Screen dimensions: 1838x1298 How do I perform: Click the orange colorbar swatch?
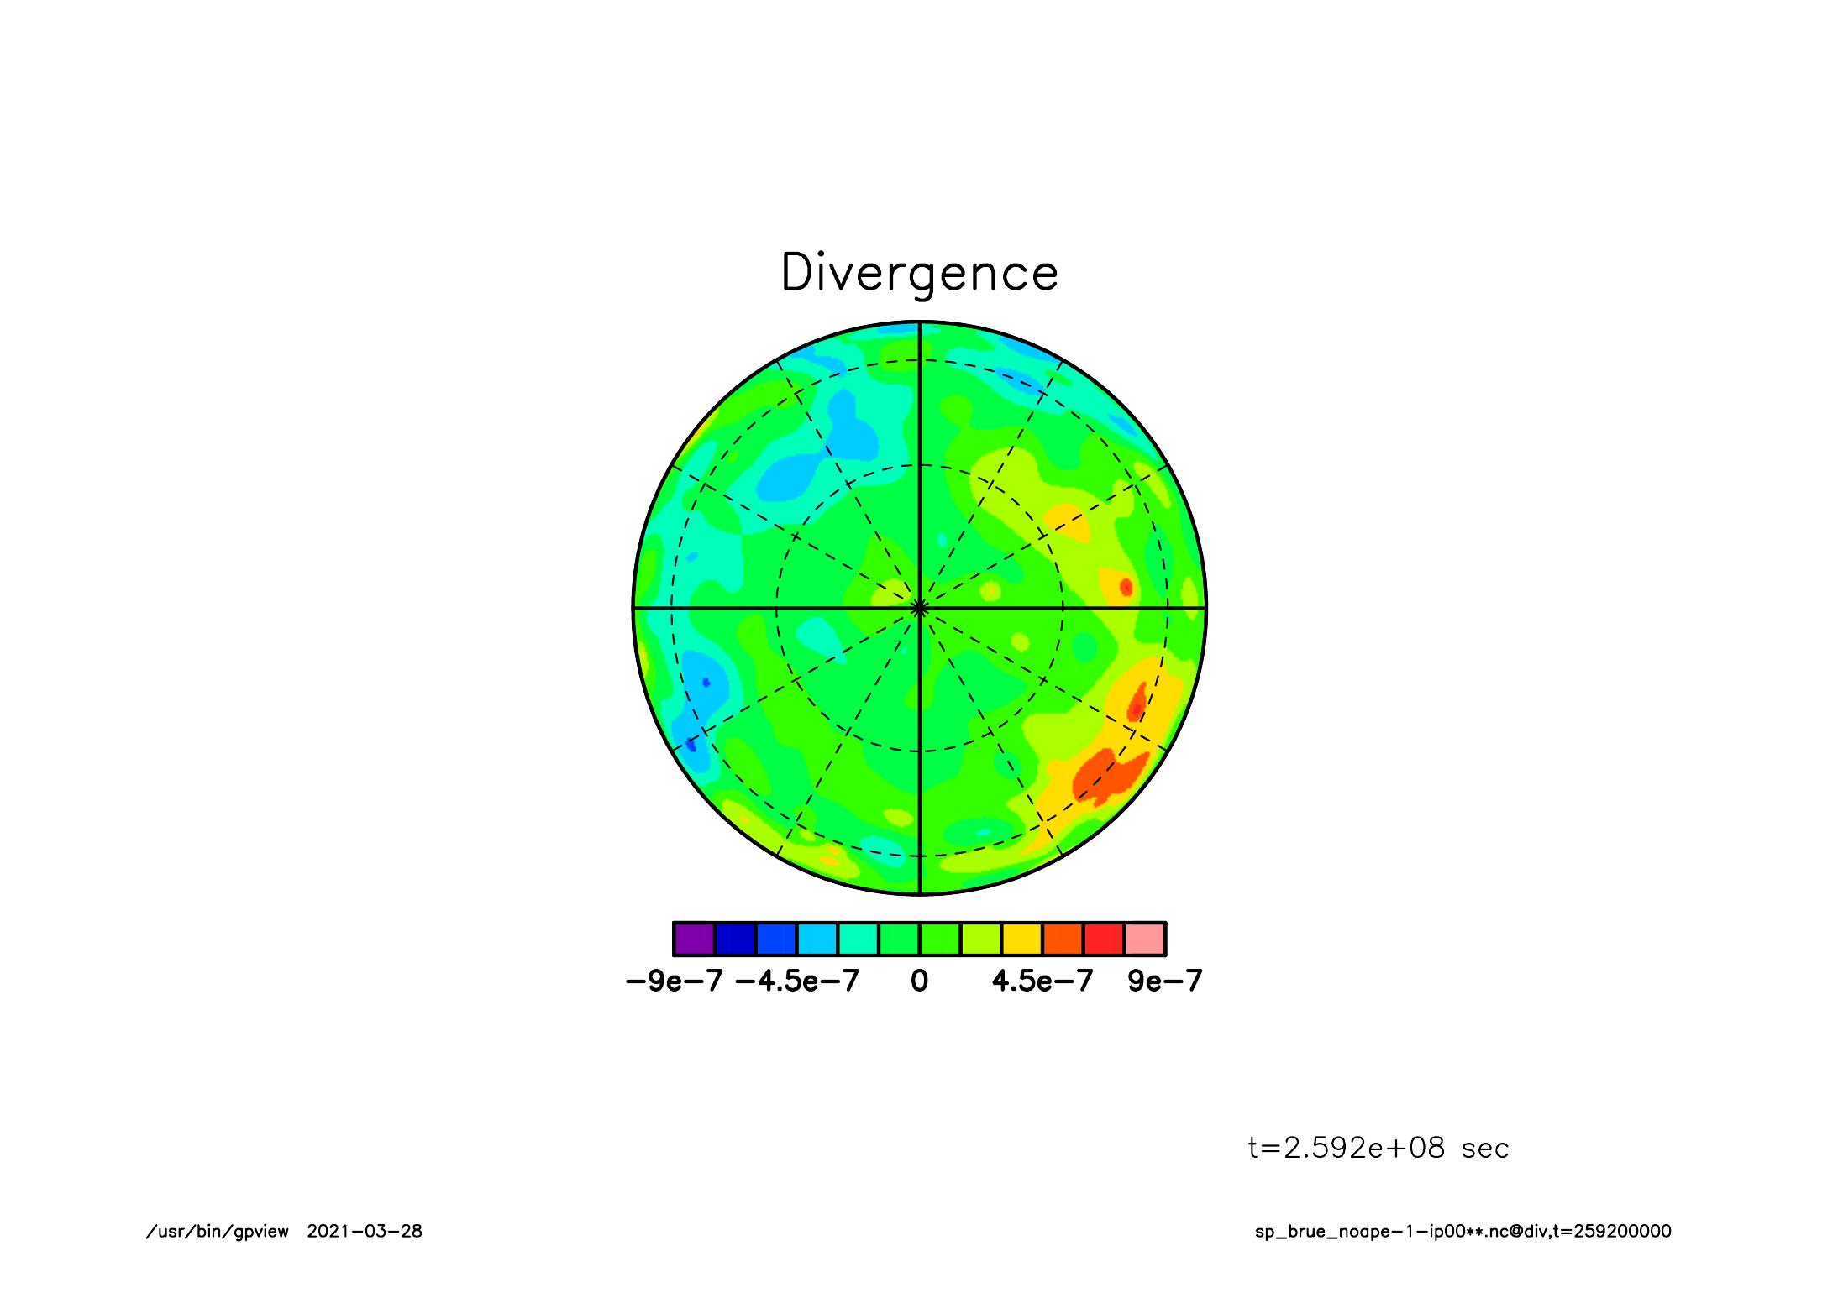click(1063, 939)
